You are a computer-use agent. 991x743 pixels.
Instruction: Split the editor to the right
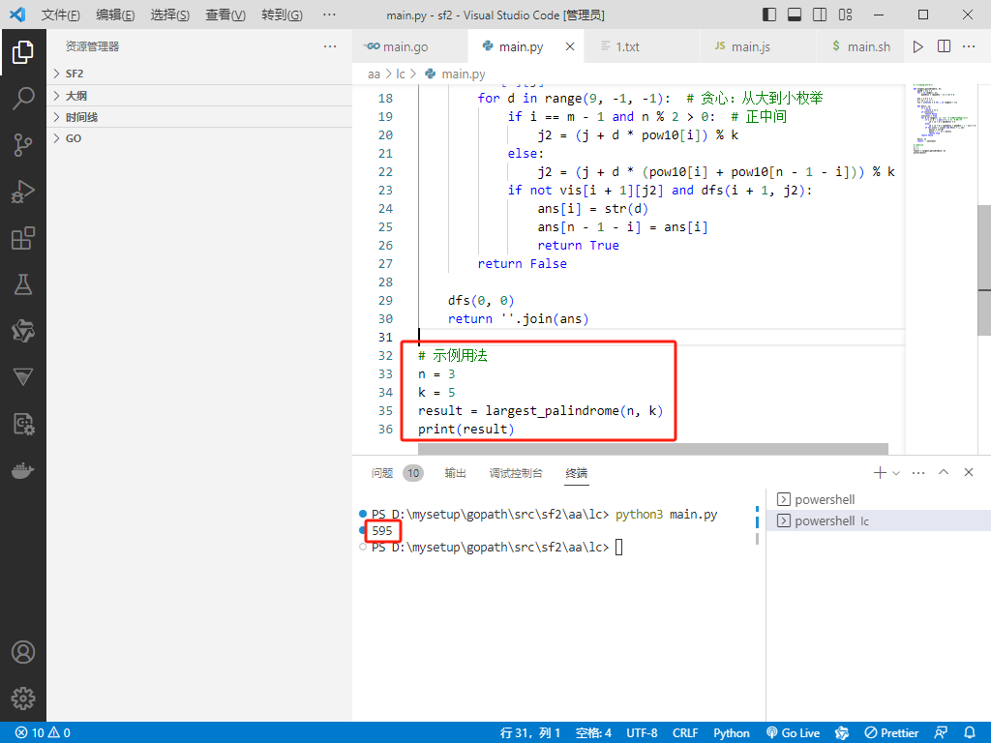[944, 46]
